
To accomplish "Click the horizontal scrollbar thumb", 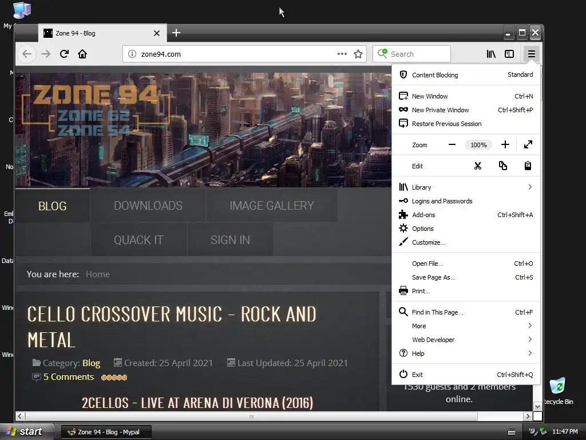I will 251,417.
